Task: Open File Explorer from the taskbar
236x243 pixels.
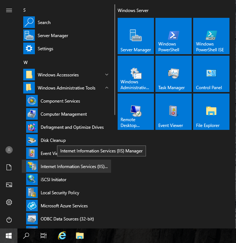Action: pos(80,236)
